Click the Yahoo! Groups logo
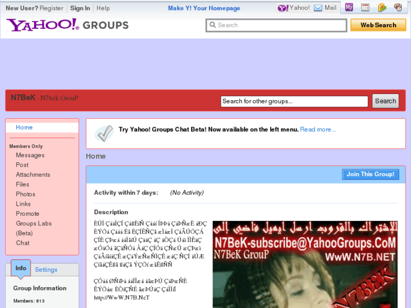The height and width of the screenshot is (308, 411). 67,25
